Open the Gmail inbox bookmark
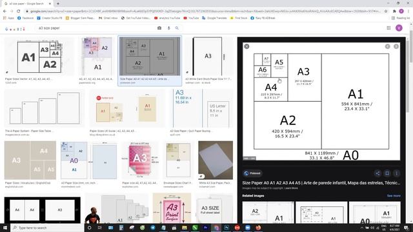 (x=108, y=18)
